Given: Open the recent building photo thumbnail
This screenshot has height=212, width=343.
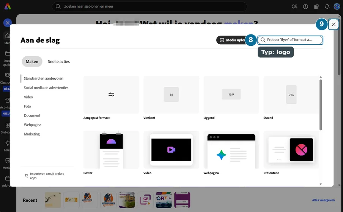Looking at the screenshot, I should [127, 200].
